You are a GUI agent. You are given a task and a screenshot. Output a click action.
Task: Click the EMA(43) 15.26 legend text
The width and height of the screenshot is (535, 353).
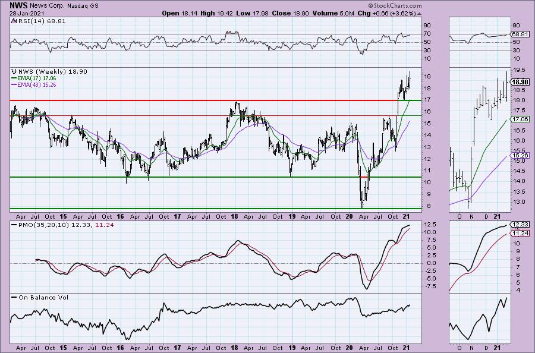pyautogui.click(x=36, y=84)
